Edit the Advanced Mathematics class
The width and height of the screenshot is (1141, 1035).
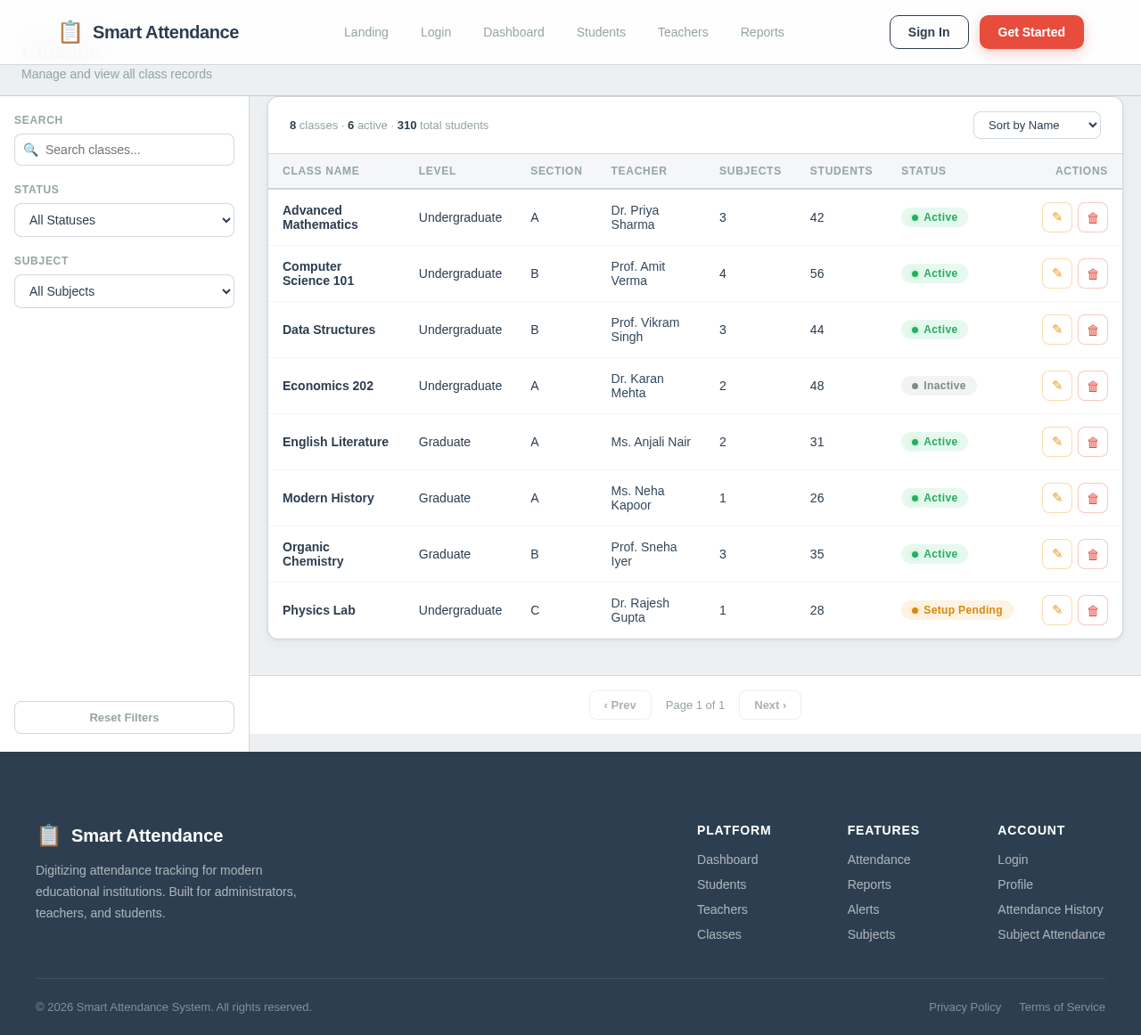[1056, 217]
